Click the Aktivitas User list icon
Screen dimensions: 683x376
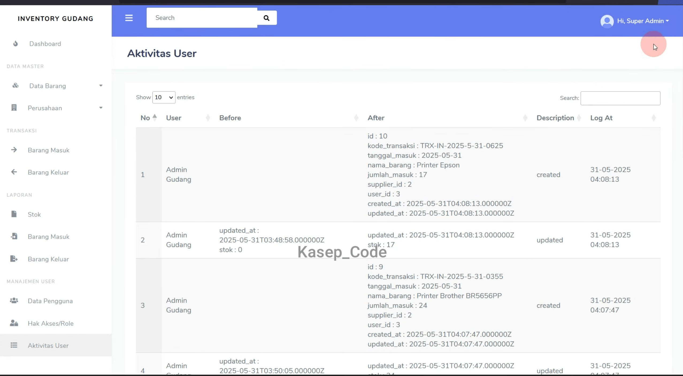tap(14, 345)
